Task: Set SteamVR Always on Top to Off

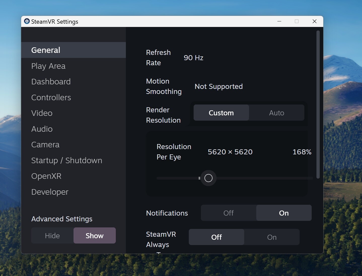Action: tap(216, 237)
